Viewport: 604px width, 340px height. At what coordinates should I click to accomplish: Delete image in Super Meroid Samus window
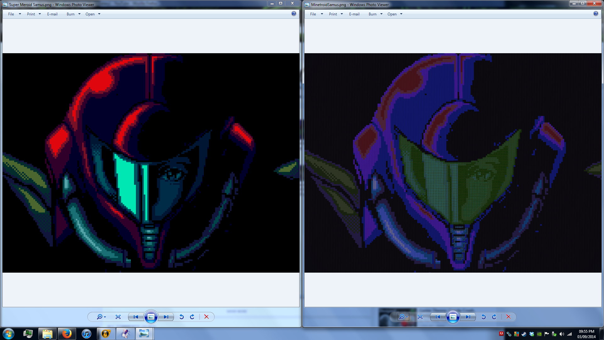pos(206,317)
